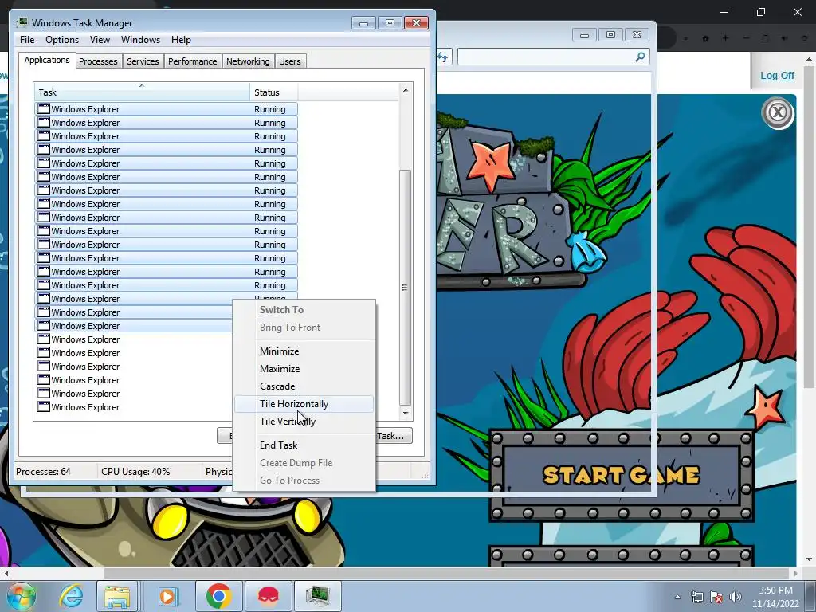816x612 pixels.
Task: Show hidden tray icons arrow
Action: (x=677, y=597)
